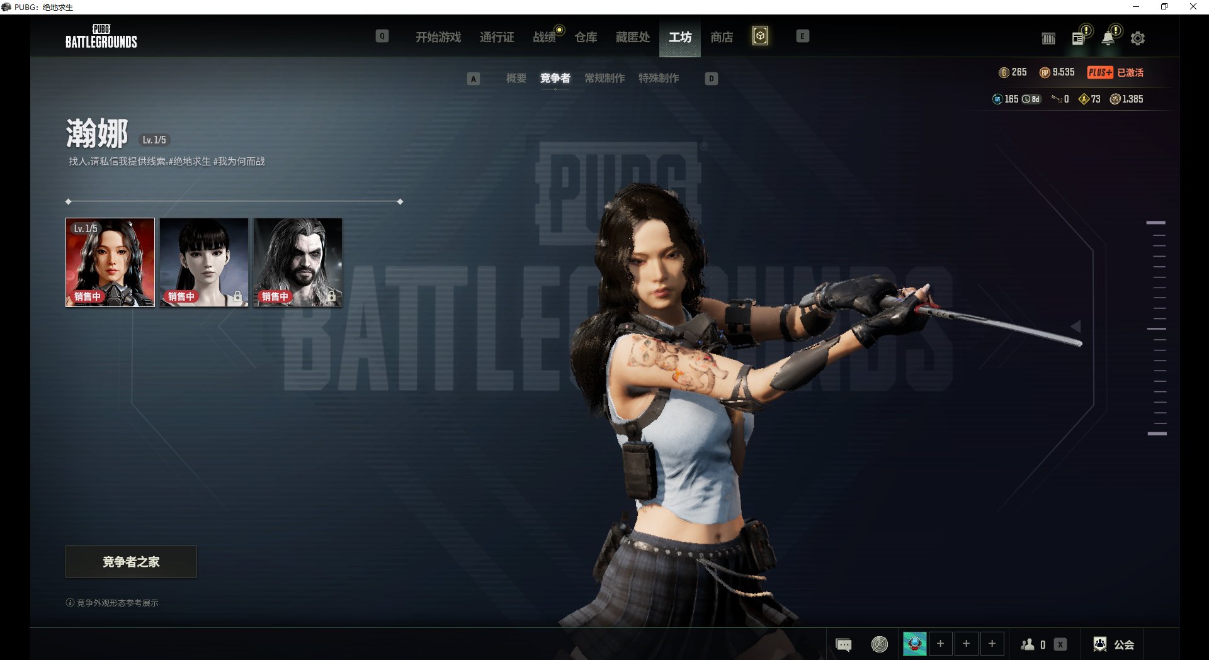Open the 通行证 tab
Viewport: 1209px width, 660px height.
point(497,37)
